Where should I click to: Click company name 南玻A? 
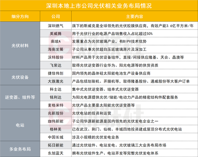[55, 41]
